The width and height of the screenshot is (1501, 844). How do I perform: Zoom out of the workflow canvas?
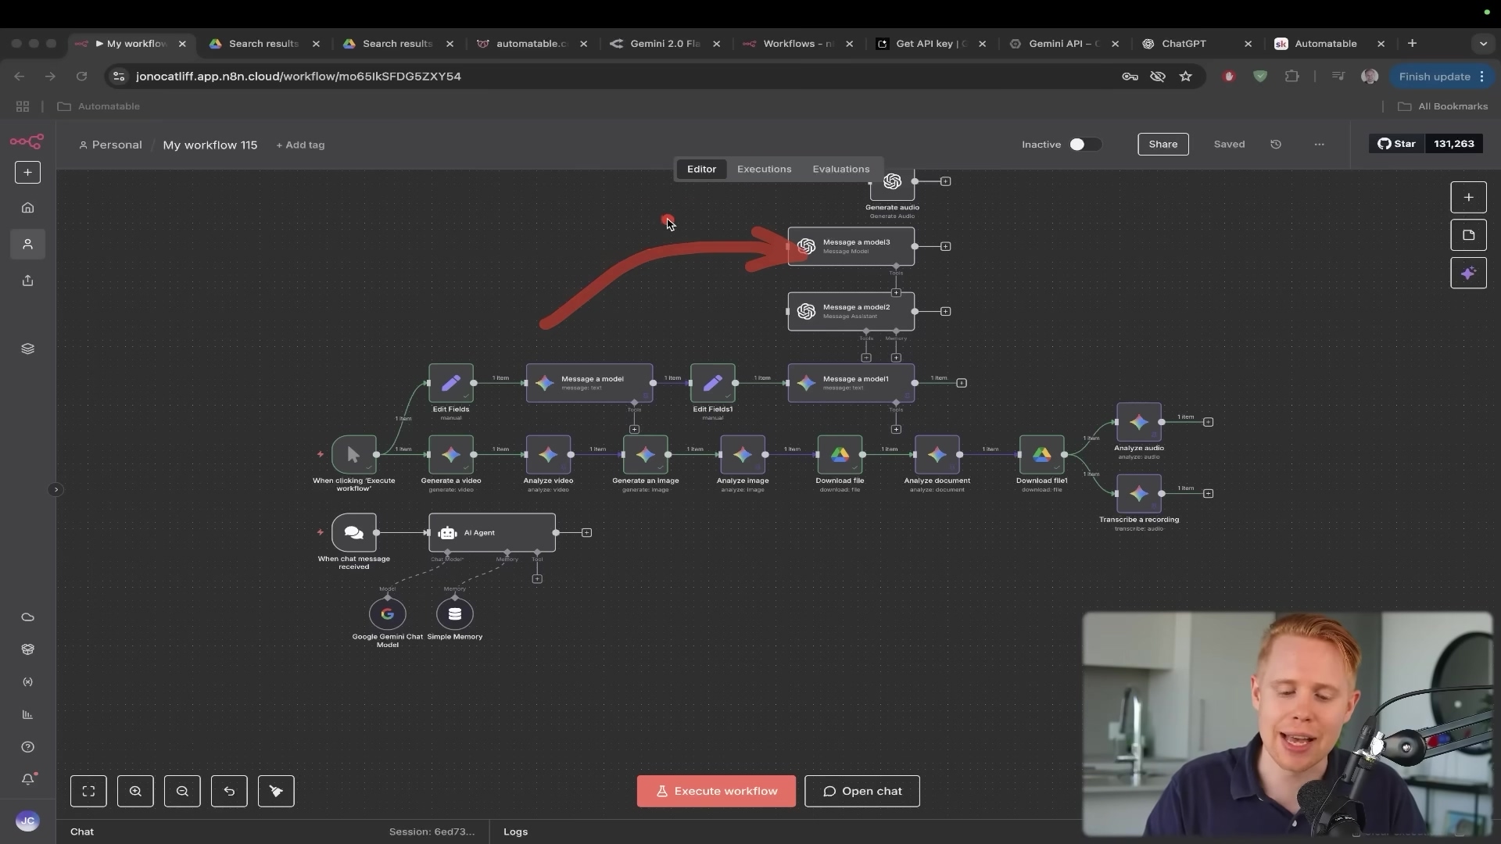coord(182,791)
